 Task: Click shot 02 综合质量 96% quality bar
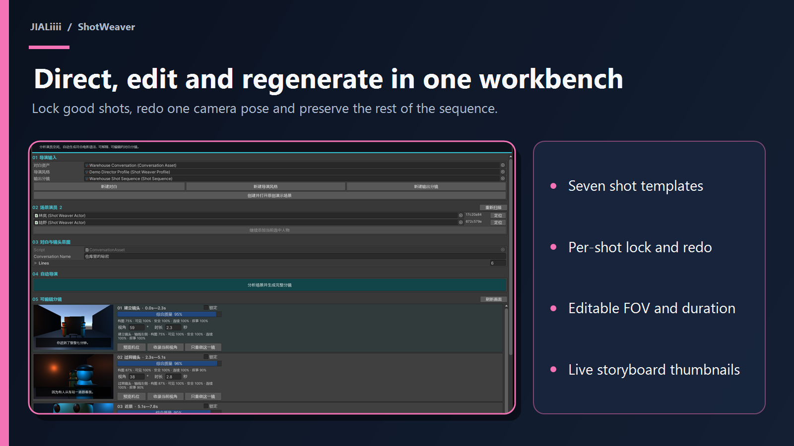(169, 363)
